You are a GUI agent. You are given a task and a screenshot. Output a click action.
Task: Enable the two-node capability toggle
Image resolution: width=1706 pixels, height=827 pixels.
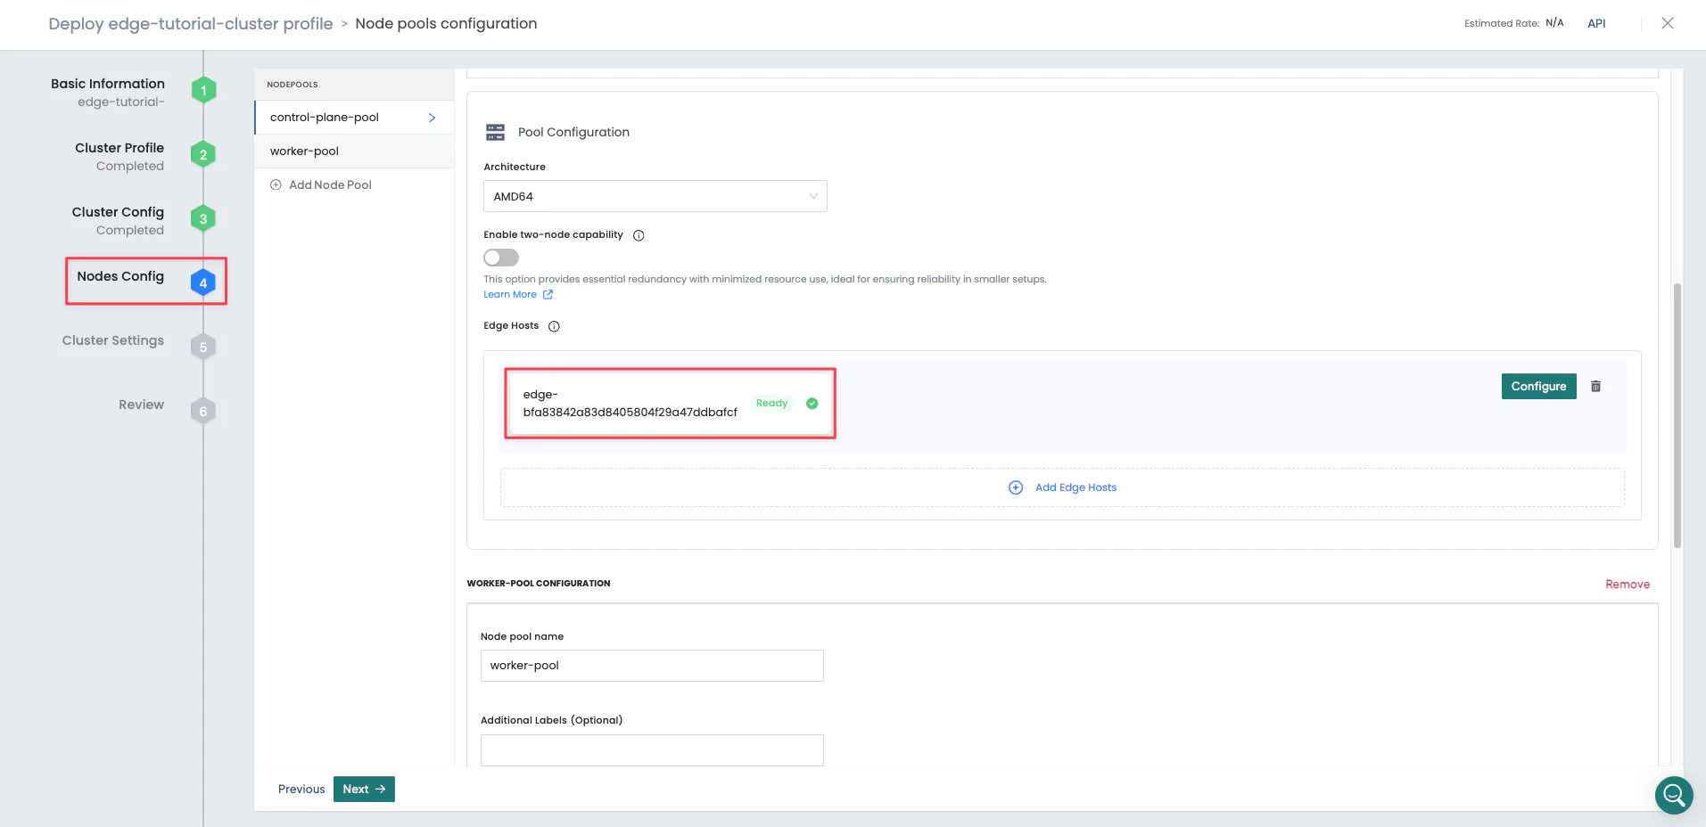click(x=500, y=258)
